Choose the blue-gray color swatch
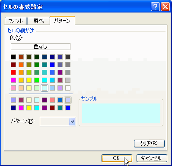Screen dimensions: 172x166 60,65
